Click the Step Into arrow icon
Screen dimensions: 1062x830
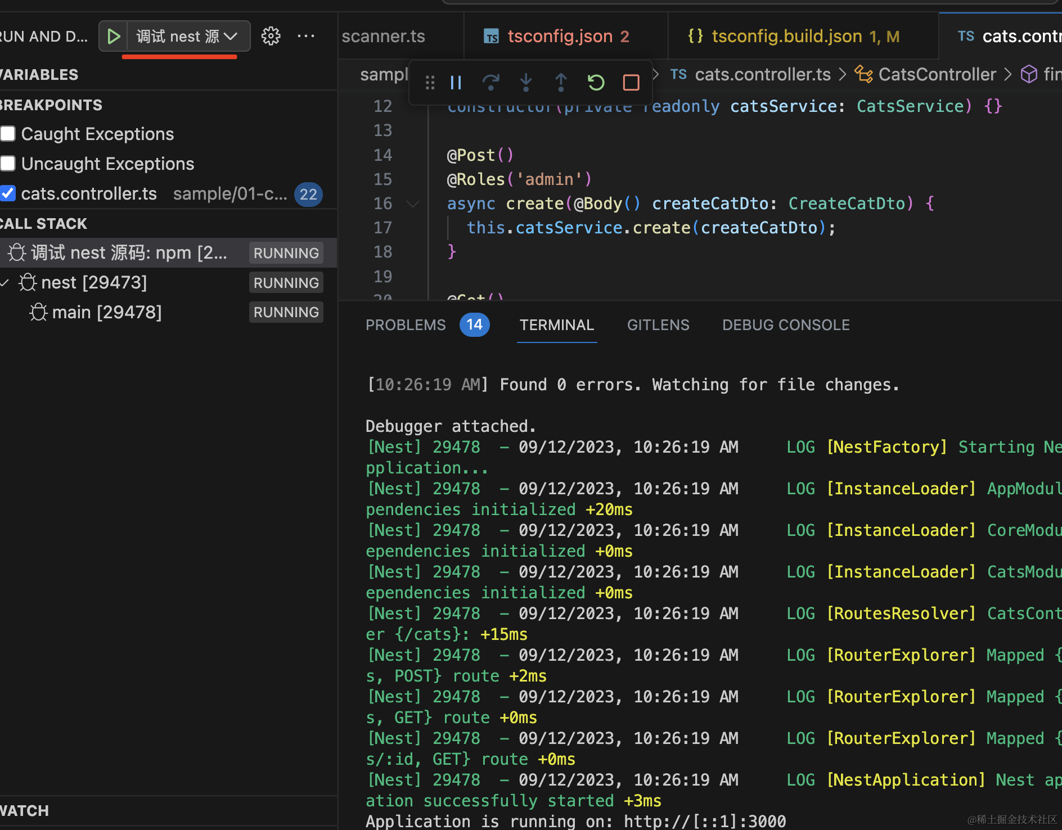[x=526, y=83]
